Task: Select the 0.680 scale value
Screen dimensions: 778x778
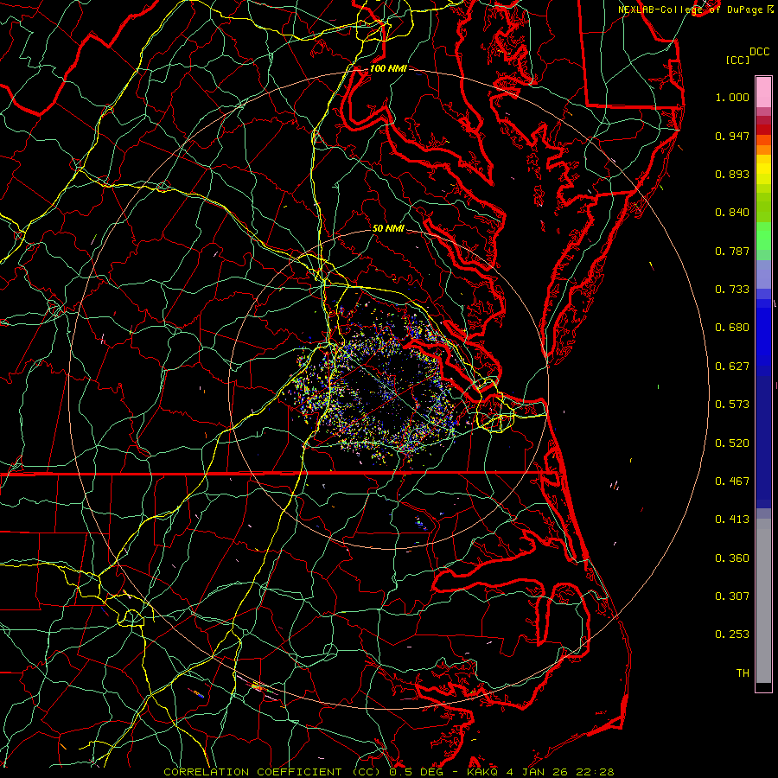Action: [732, 328]
